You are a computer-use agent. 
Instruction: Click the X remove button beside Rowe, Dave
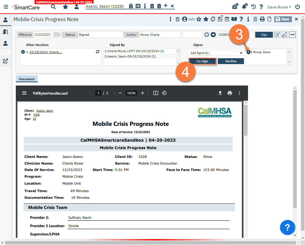point(251,52)
